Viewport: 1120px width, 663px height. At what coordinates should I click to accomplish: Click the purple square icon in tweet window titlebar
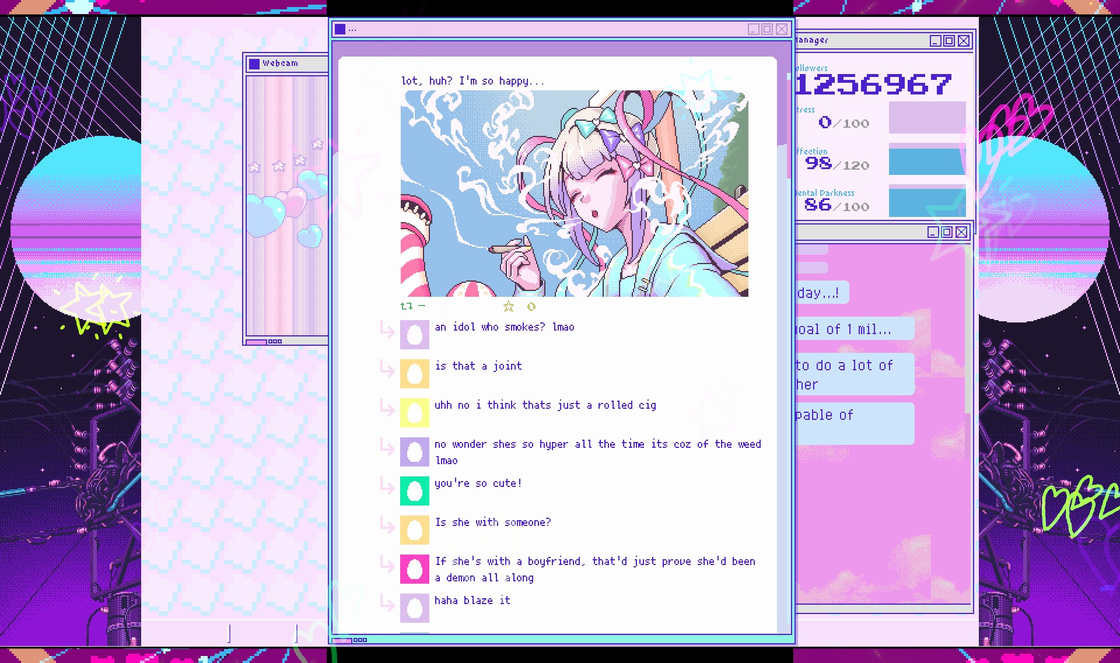(x=340, y=29)
